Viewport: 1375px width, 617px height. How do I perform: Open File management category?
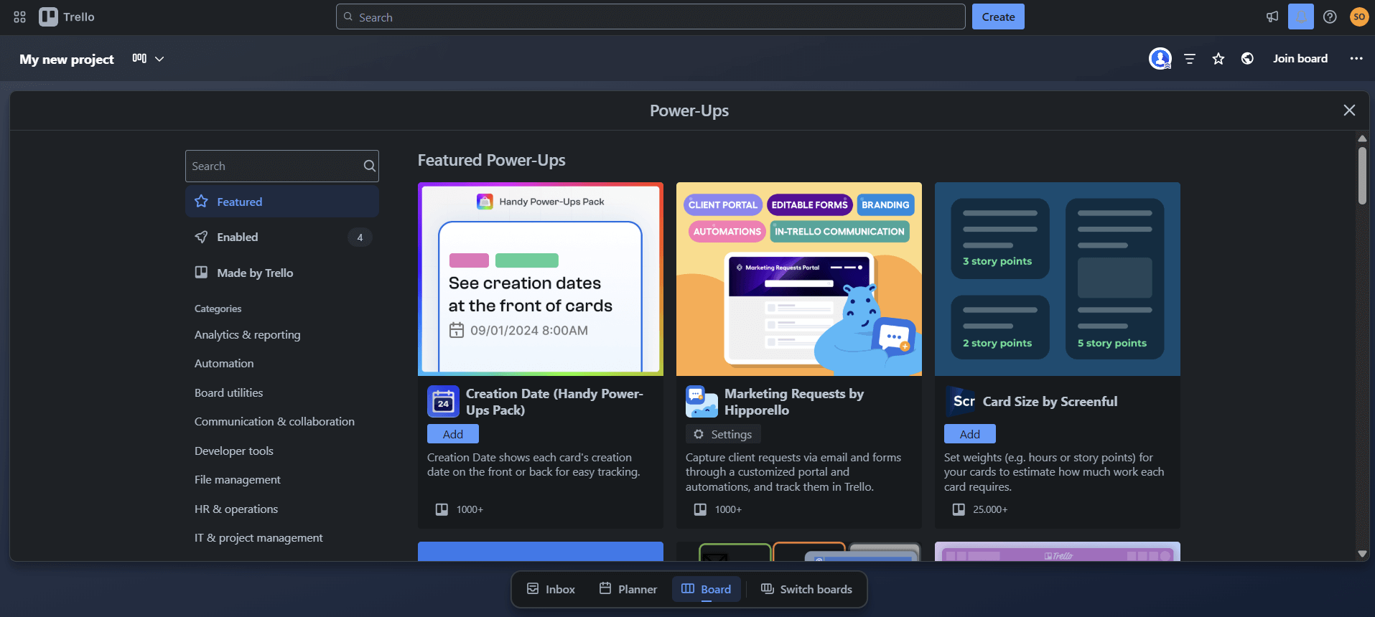click(x=238, y=479)
